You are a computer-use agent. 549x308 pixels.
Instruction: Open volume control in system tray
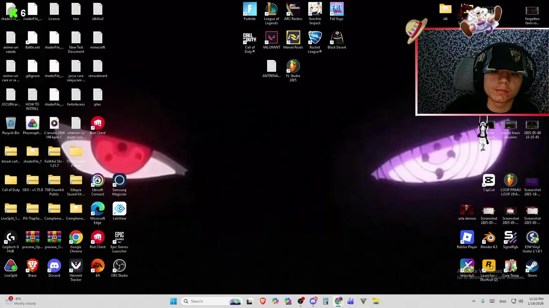point(521,301)
